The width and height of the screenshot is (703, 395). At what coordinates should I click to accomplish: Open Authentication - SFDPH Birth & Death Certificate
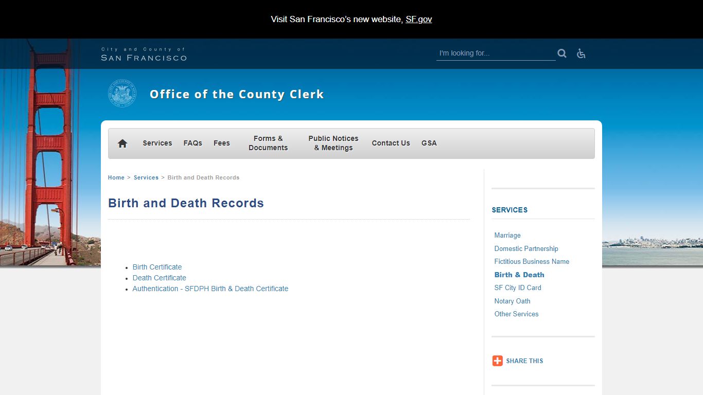pos(210,289)
